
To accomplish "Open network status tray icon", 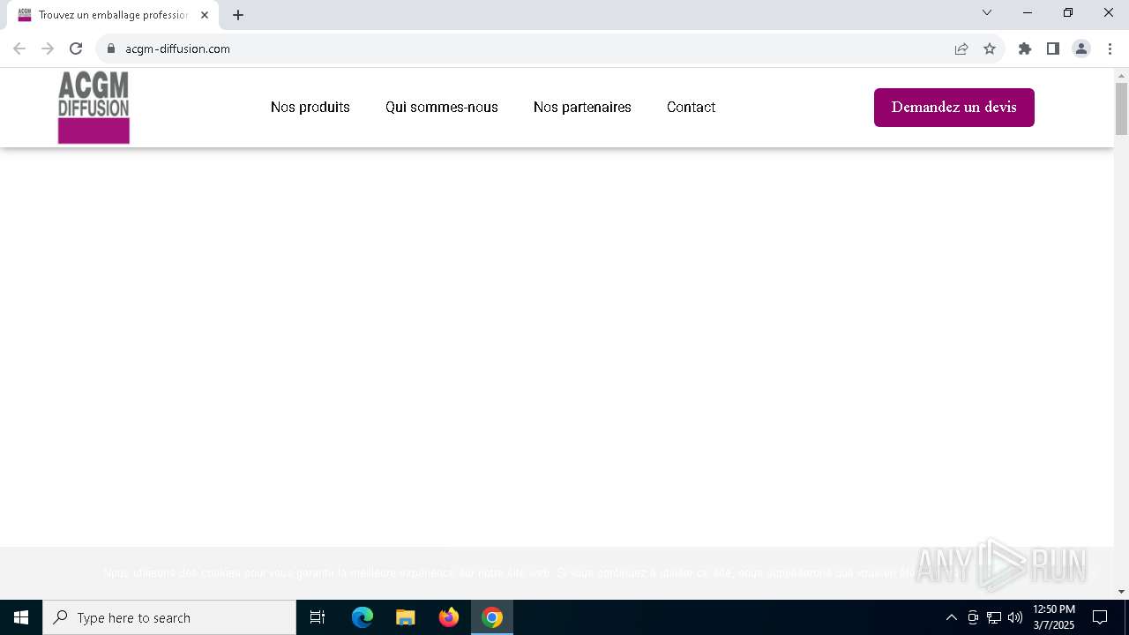I will 994,617.
